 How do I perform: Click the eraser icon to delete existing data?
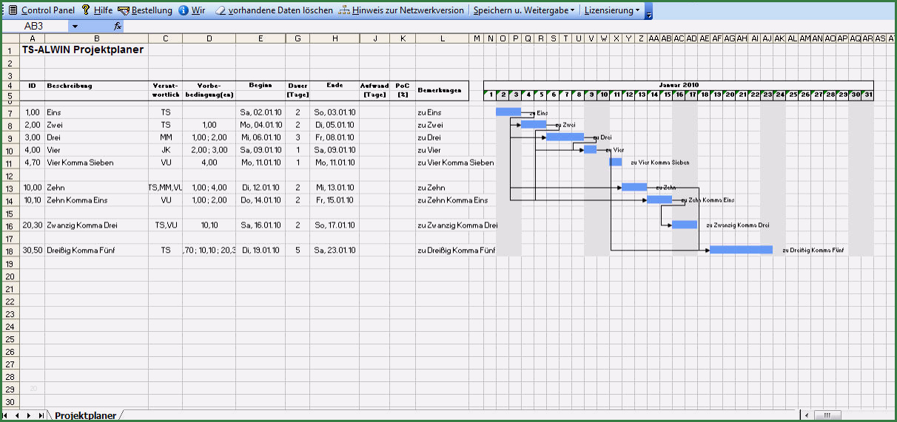click(x=221, y=10)
